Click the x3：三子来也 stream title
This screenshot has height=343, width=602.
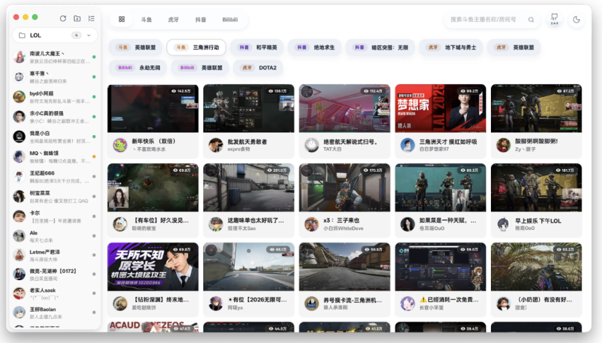tap(341, 221)
